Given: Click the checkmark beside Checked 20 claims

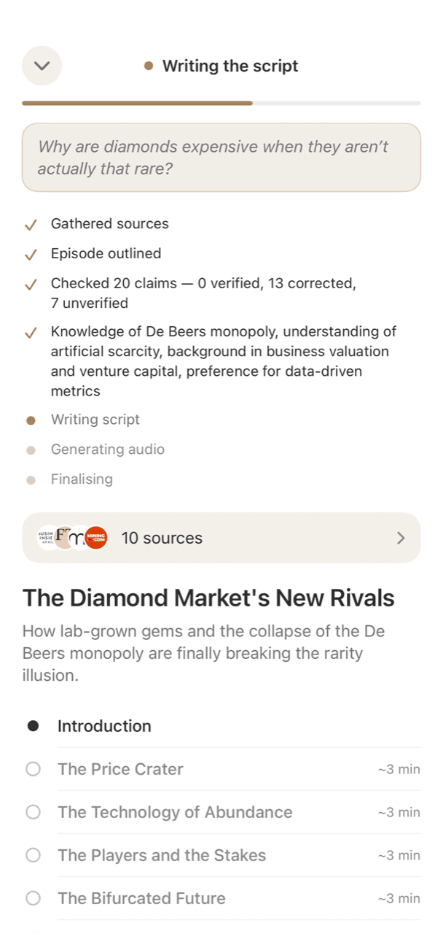Looking at the screenshot, I should click(x=31, y=285).
